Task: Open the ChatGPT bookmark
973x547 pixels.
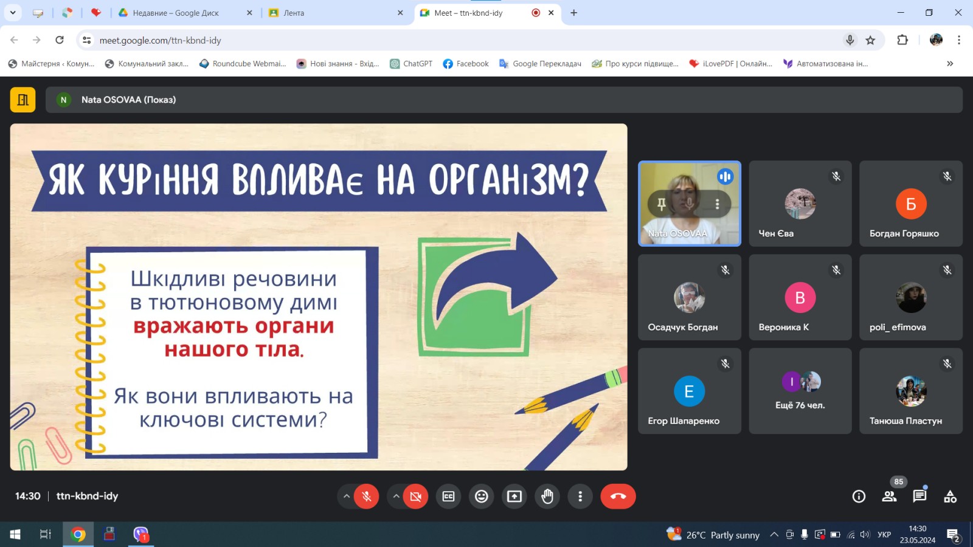Action: coord(411,64)
